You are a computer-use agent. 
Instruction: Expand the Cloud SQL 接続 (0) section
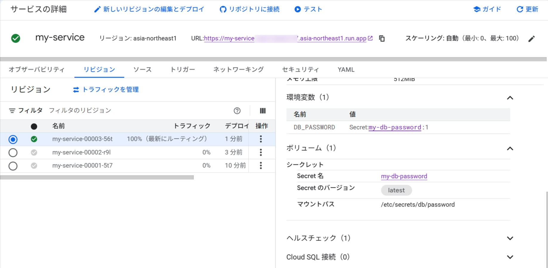510,257
